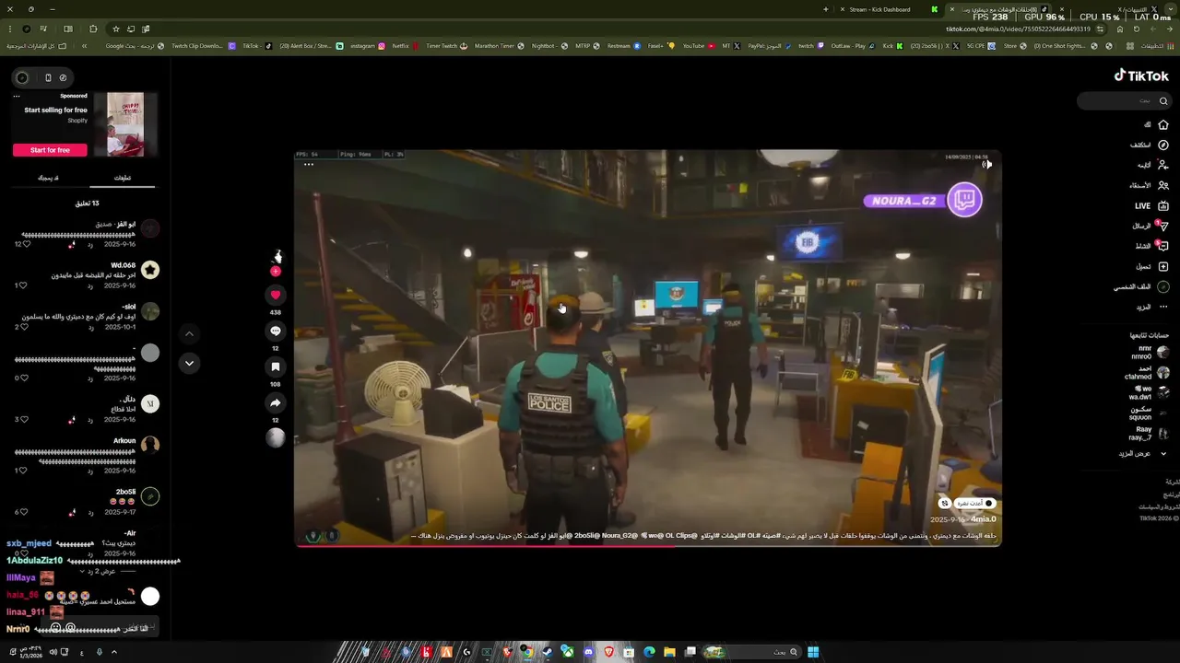Image resolution: width=1180 pixels, height=663 pixels.
Task: Click the address bar URL
Action: 1018,29
